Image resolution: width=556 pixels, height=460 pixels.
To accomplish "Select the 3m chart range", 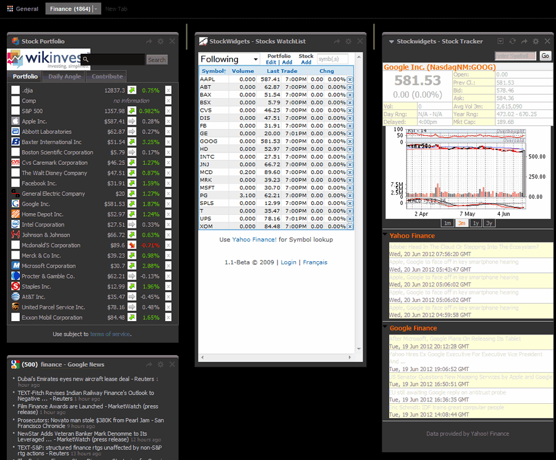I will coord(461,224).
